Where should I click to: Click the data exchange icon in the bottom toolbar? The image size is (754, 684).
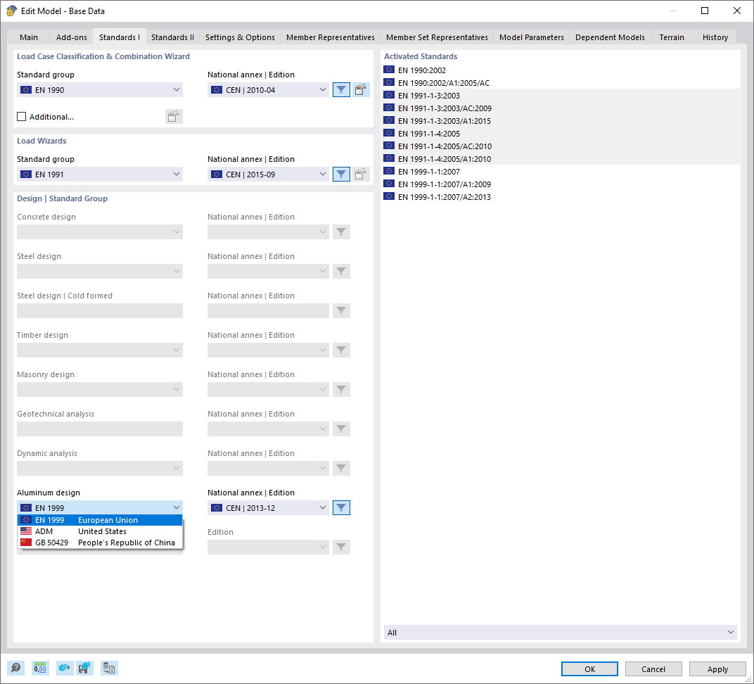(x=64, y=668)
